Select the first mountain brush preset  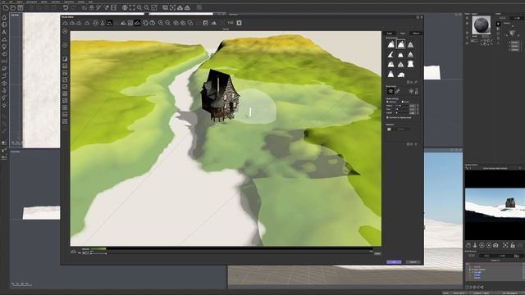tap(391, 44)
